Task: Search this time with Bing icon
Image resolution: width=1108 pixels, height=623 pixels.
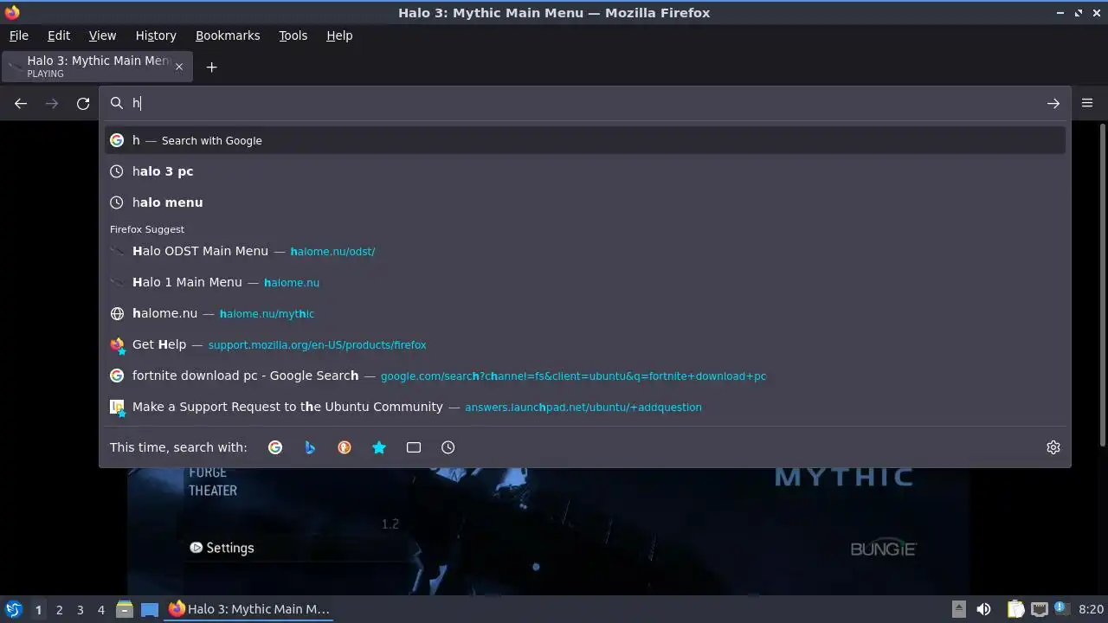Action: 310,447
